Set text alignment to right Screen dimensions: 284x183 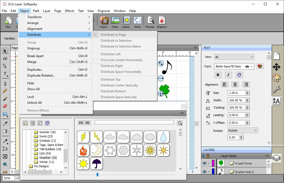tap(246, 85)
